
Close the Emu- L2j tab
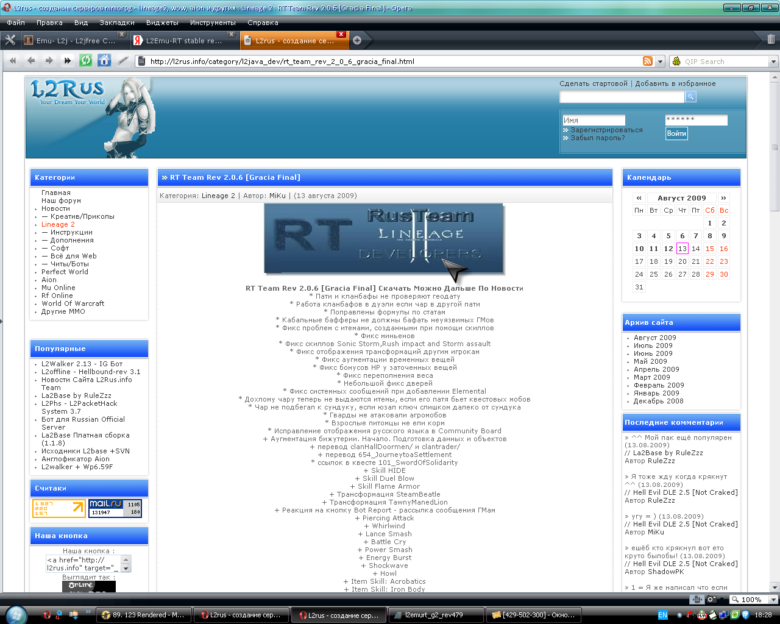[122, 34]
